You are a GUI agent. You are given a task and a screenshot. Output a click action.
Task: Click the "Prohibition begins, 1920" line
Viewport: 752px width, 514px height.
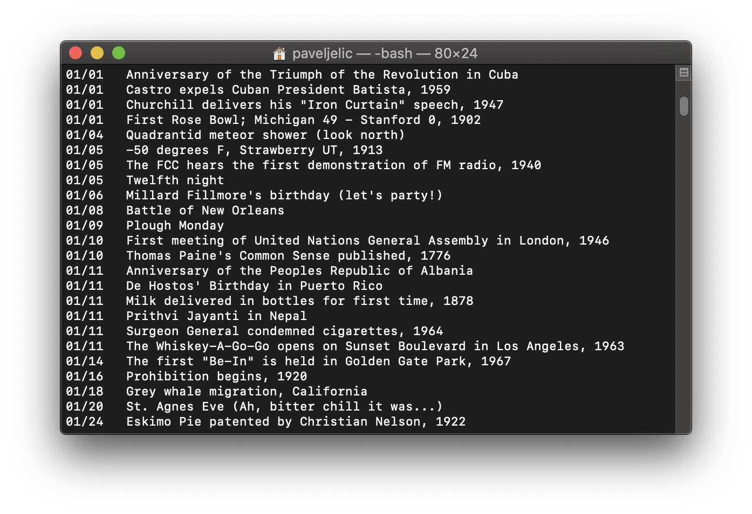[x=216, y=377]
